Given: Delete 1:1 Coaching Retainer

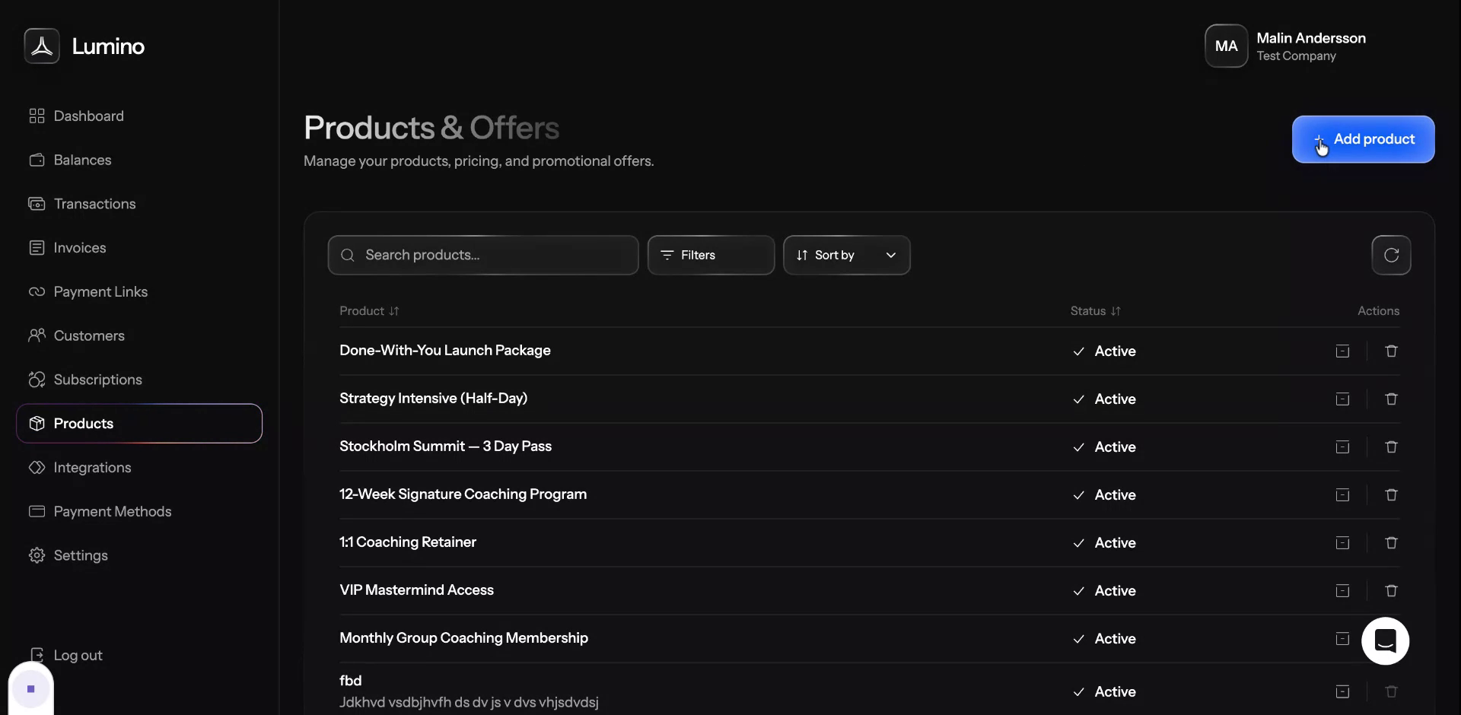Looking at the screenshot, I should [1391, 542].
